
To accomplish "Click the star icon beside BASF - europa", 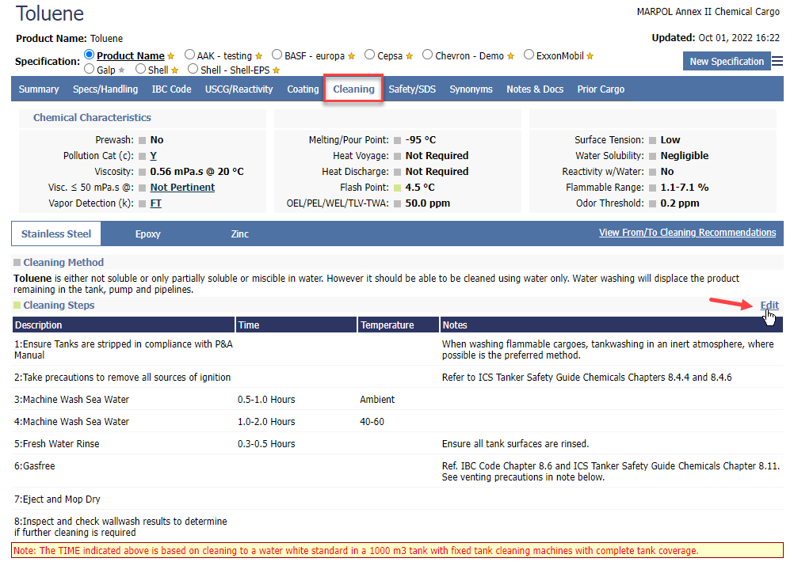I will coord(351,56).
